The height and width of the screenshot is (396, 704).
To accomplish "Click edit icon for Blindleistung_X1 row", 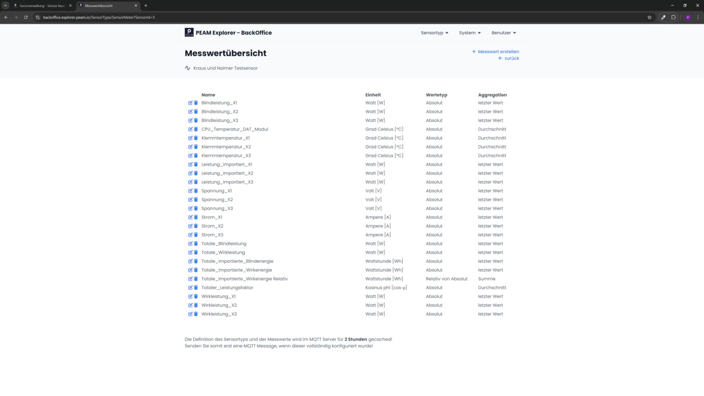I will point(190,103).
